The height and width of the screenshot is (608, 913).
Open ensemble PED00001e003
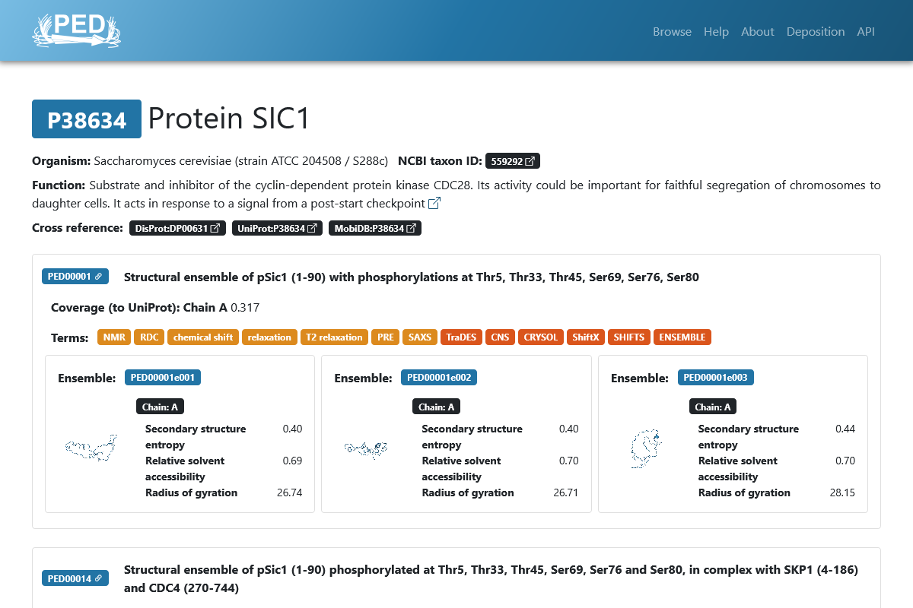pyautogui.click(x=715, y=378)
